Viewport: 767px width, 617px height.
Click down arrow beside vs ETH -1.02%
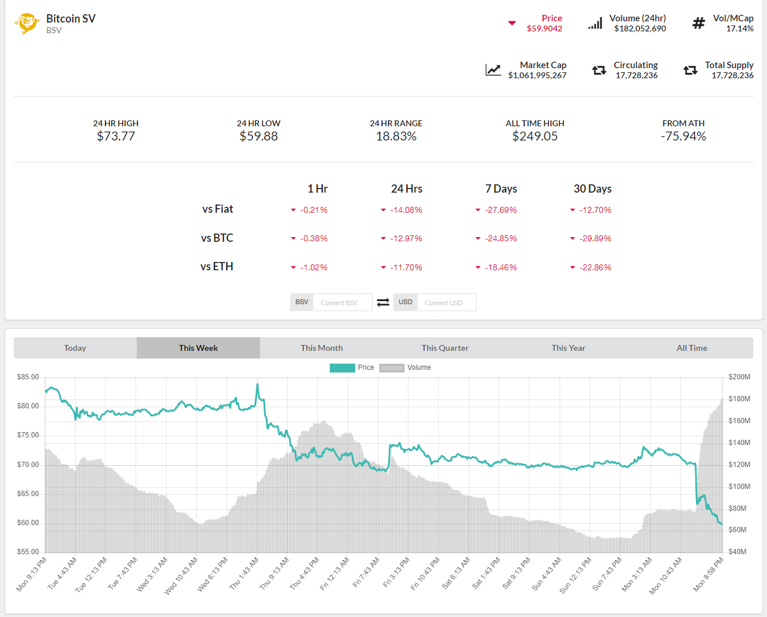(x=293, y=267)
